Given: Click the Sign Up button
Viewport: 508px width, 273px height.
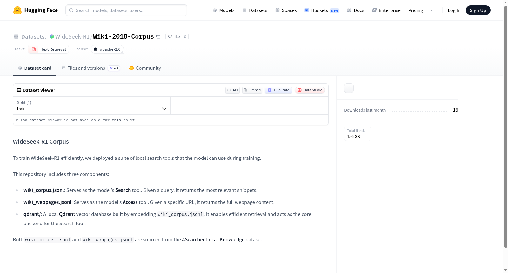Looking at the screenshot, I should 478,10.
